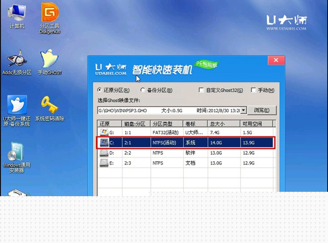Screen dimensions: 328x243
Task: Select the 备份分区 radio button
Action: coord(143,90)
